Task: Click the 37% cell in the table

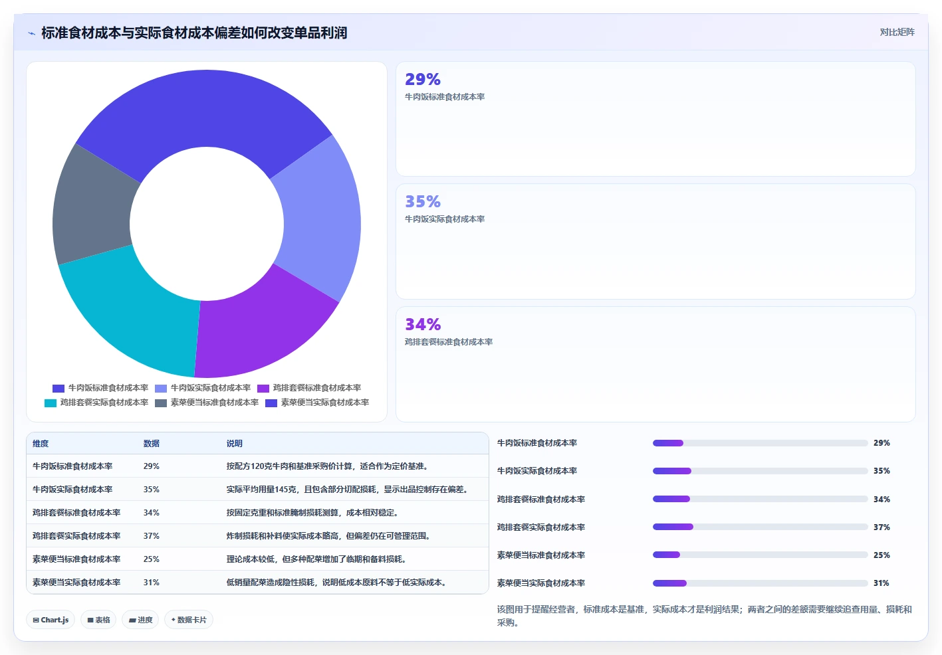Action: point(152,536)
